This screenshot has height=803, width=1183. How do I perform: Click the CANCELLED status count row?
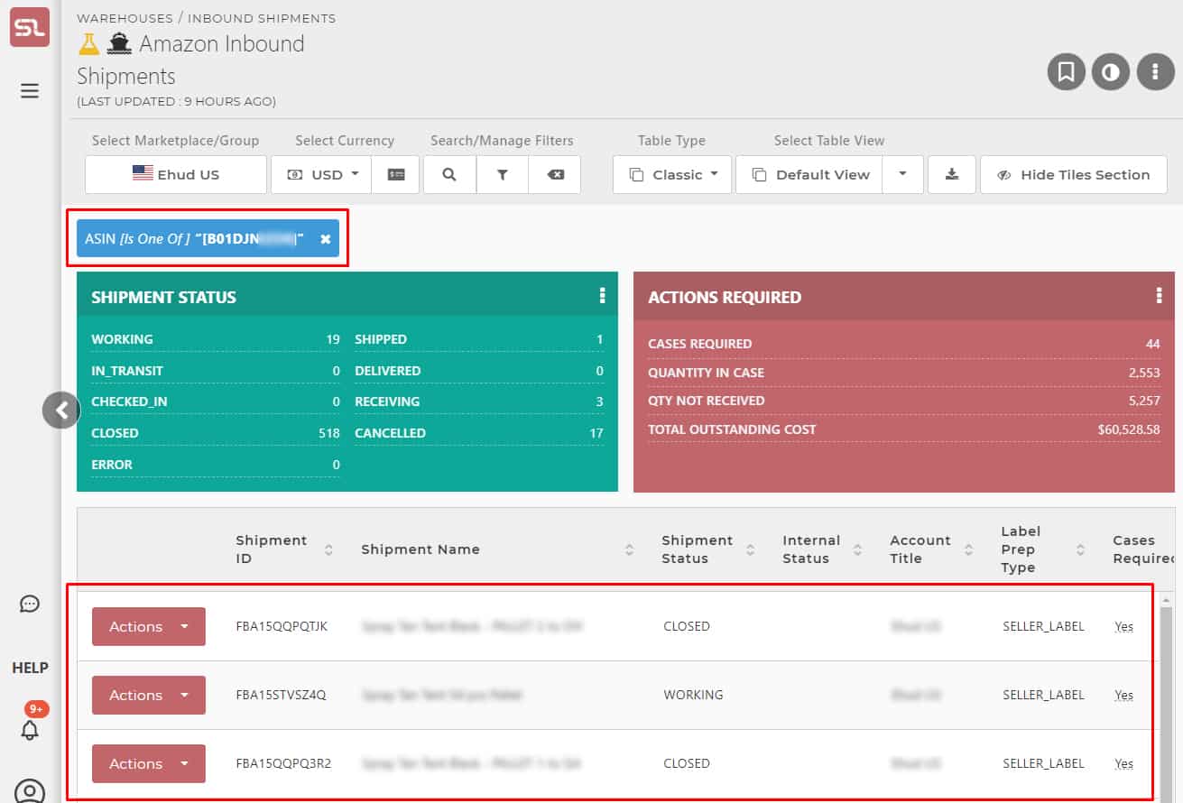coord(479,433)
